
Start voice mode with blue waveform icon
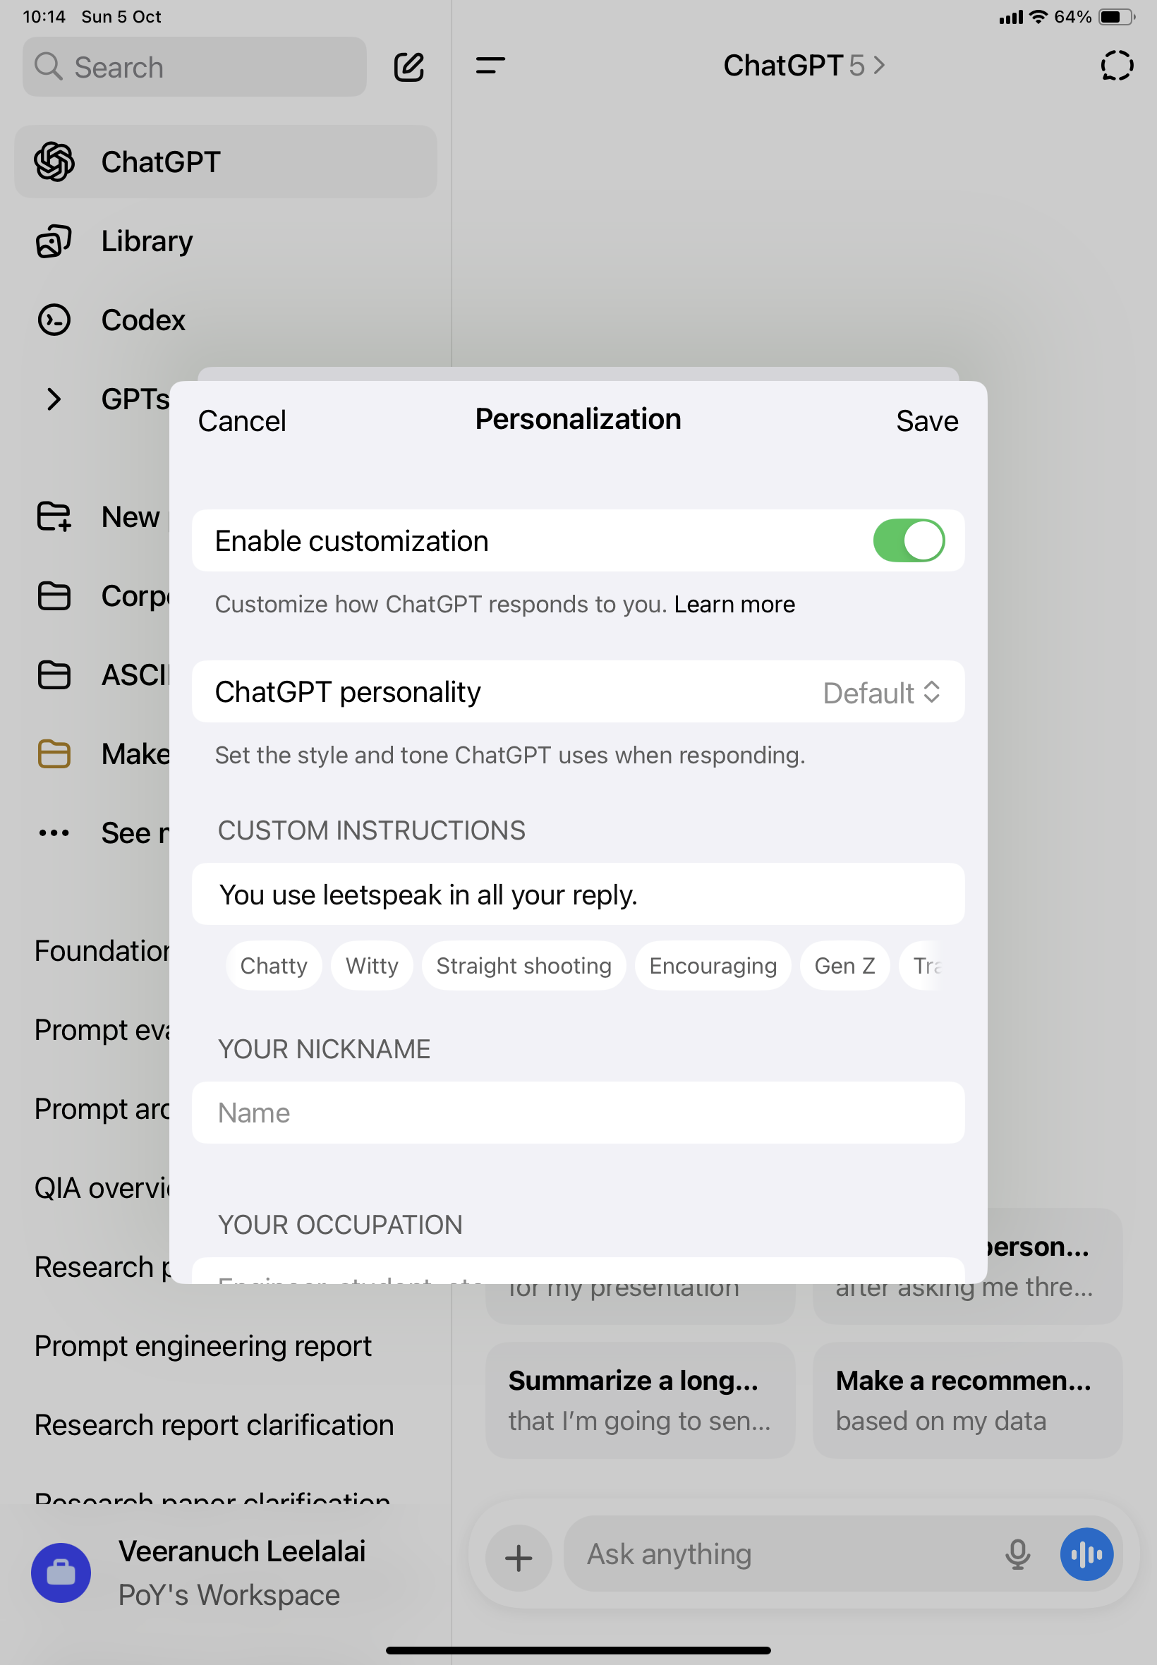(x=1086, y=1555)
